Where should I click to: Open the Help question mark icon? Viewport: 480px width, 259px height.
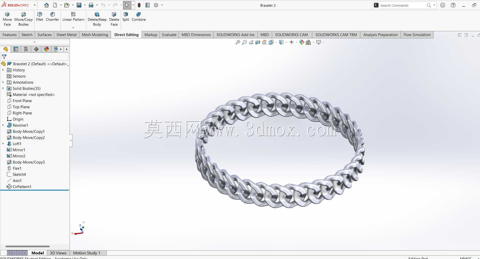(453, 5)
